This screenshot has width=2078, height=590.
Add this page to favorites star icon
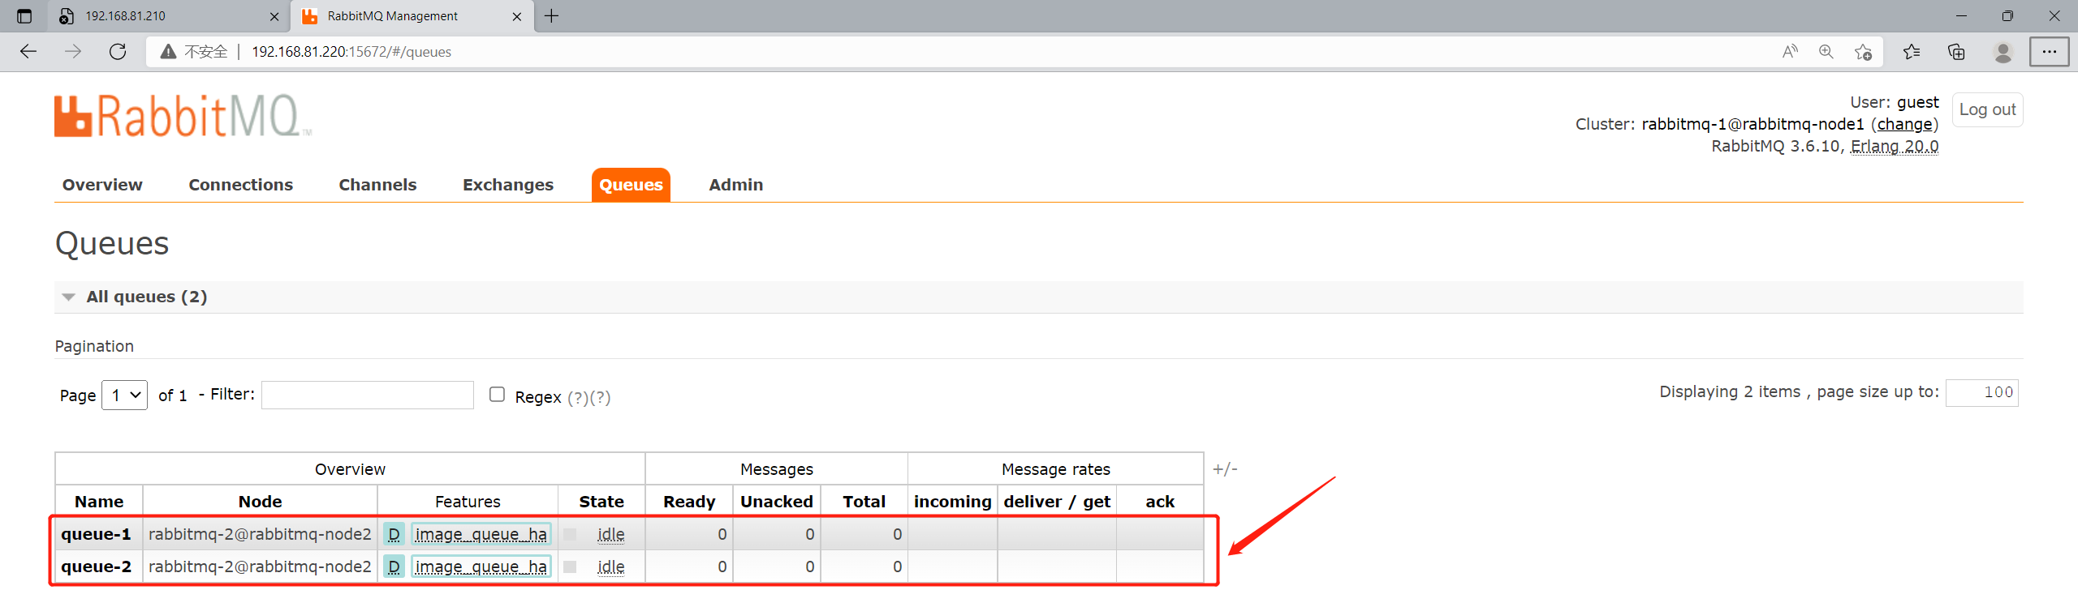pyautogui.click(x=1863, y=52)
